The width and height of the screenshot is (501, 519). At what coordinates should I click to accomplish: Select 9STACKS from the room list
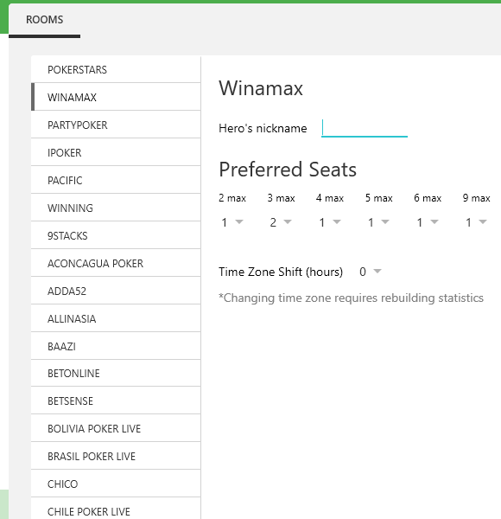tap(116, 235)
